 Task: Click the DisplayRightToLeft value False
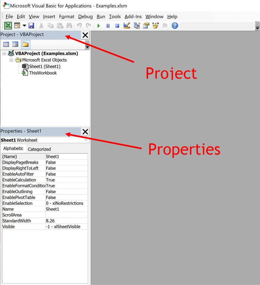[66, 168]
